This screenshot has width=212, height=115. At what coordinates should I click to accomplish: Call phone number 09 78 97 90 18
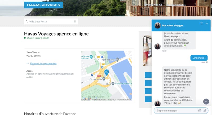(153, 5)
